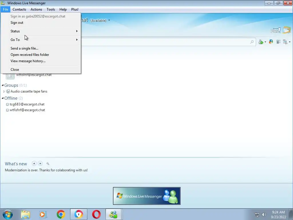Select Send a single file...
The height and width of the screenshot is (220, 293).
(x=41, y=48)
